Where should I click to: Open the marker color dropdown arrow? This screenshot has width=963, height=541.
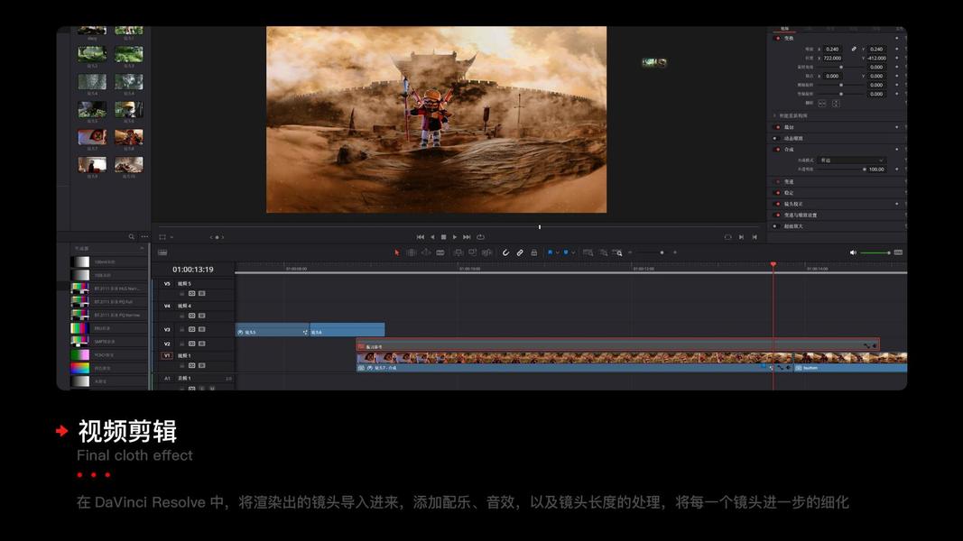point(573,252)
